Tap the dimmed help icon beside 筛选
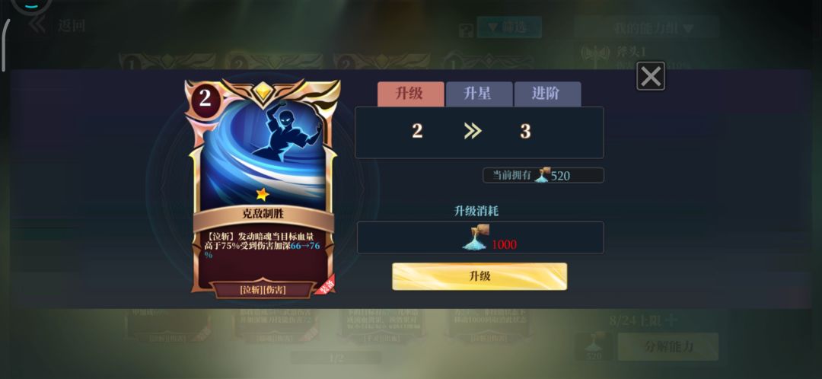The width and height of the screenshot is (822, 379). (x=466, y=30)
